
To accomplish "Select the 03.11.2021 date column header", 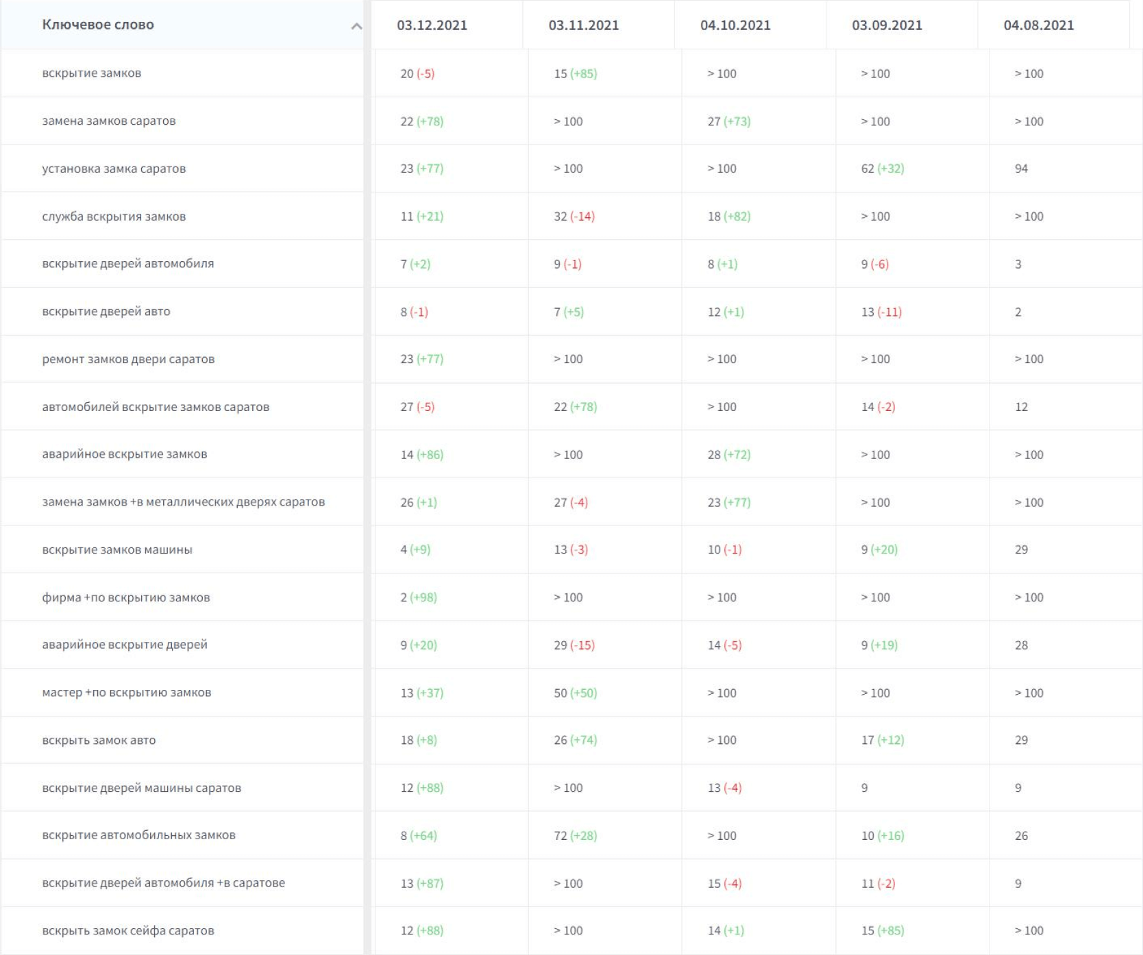I will pyautogui.click(x=583, y=25).
